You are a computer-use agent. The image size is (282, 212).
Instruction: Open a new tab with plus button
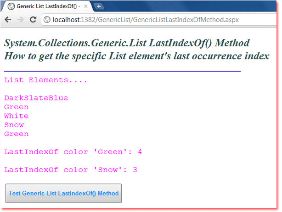[x=99, y=6]
